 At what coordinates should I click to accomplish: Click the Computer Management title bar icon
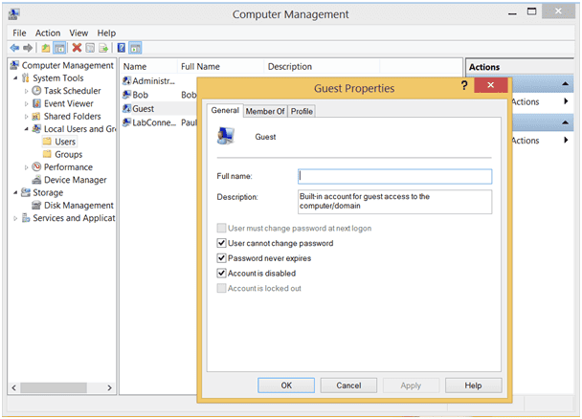(14, 14)
